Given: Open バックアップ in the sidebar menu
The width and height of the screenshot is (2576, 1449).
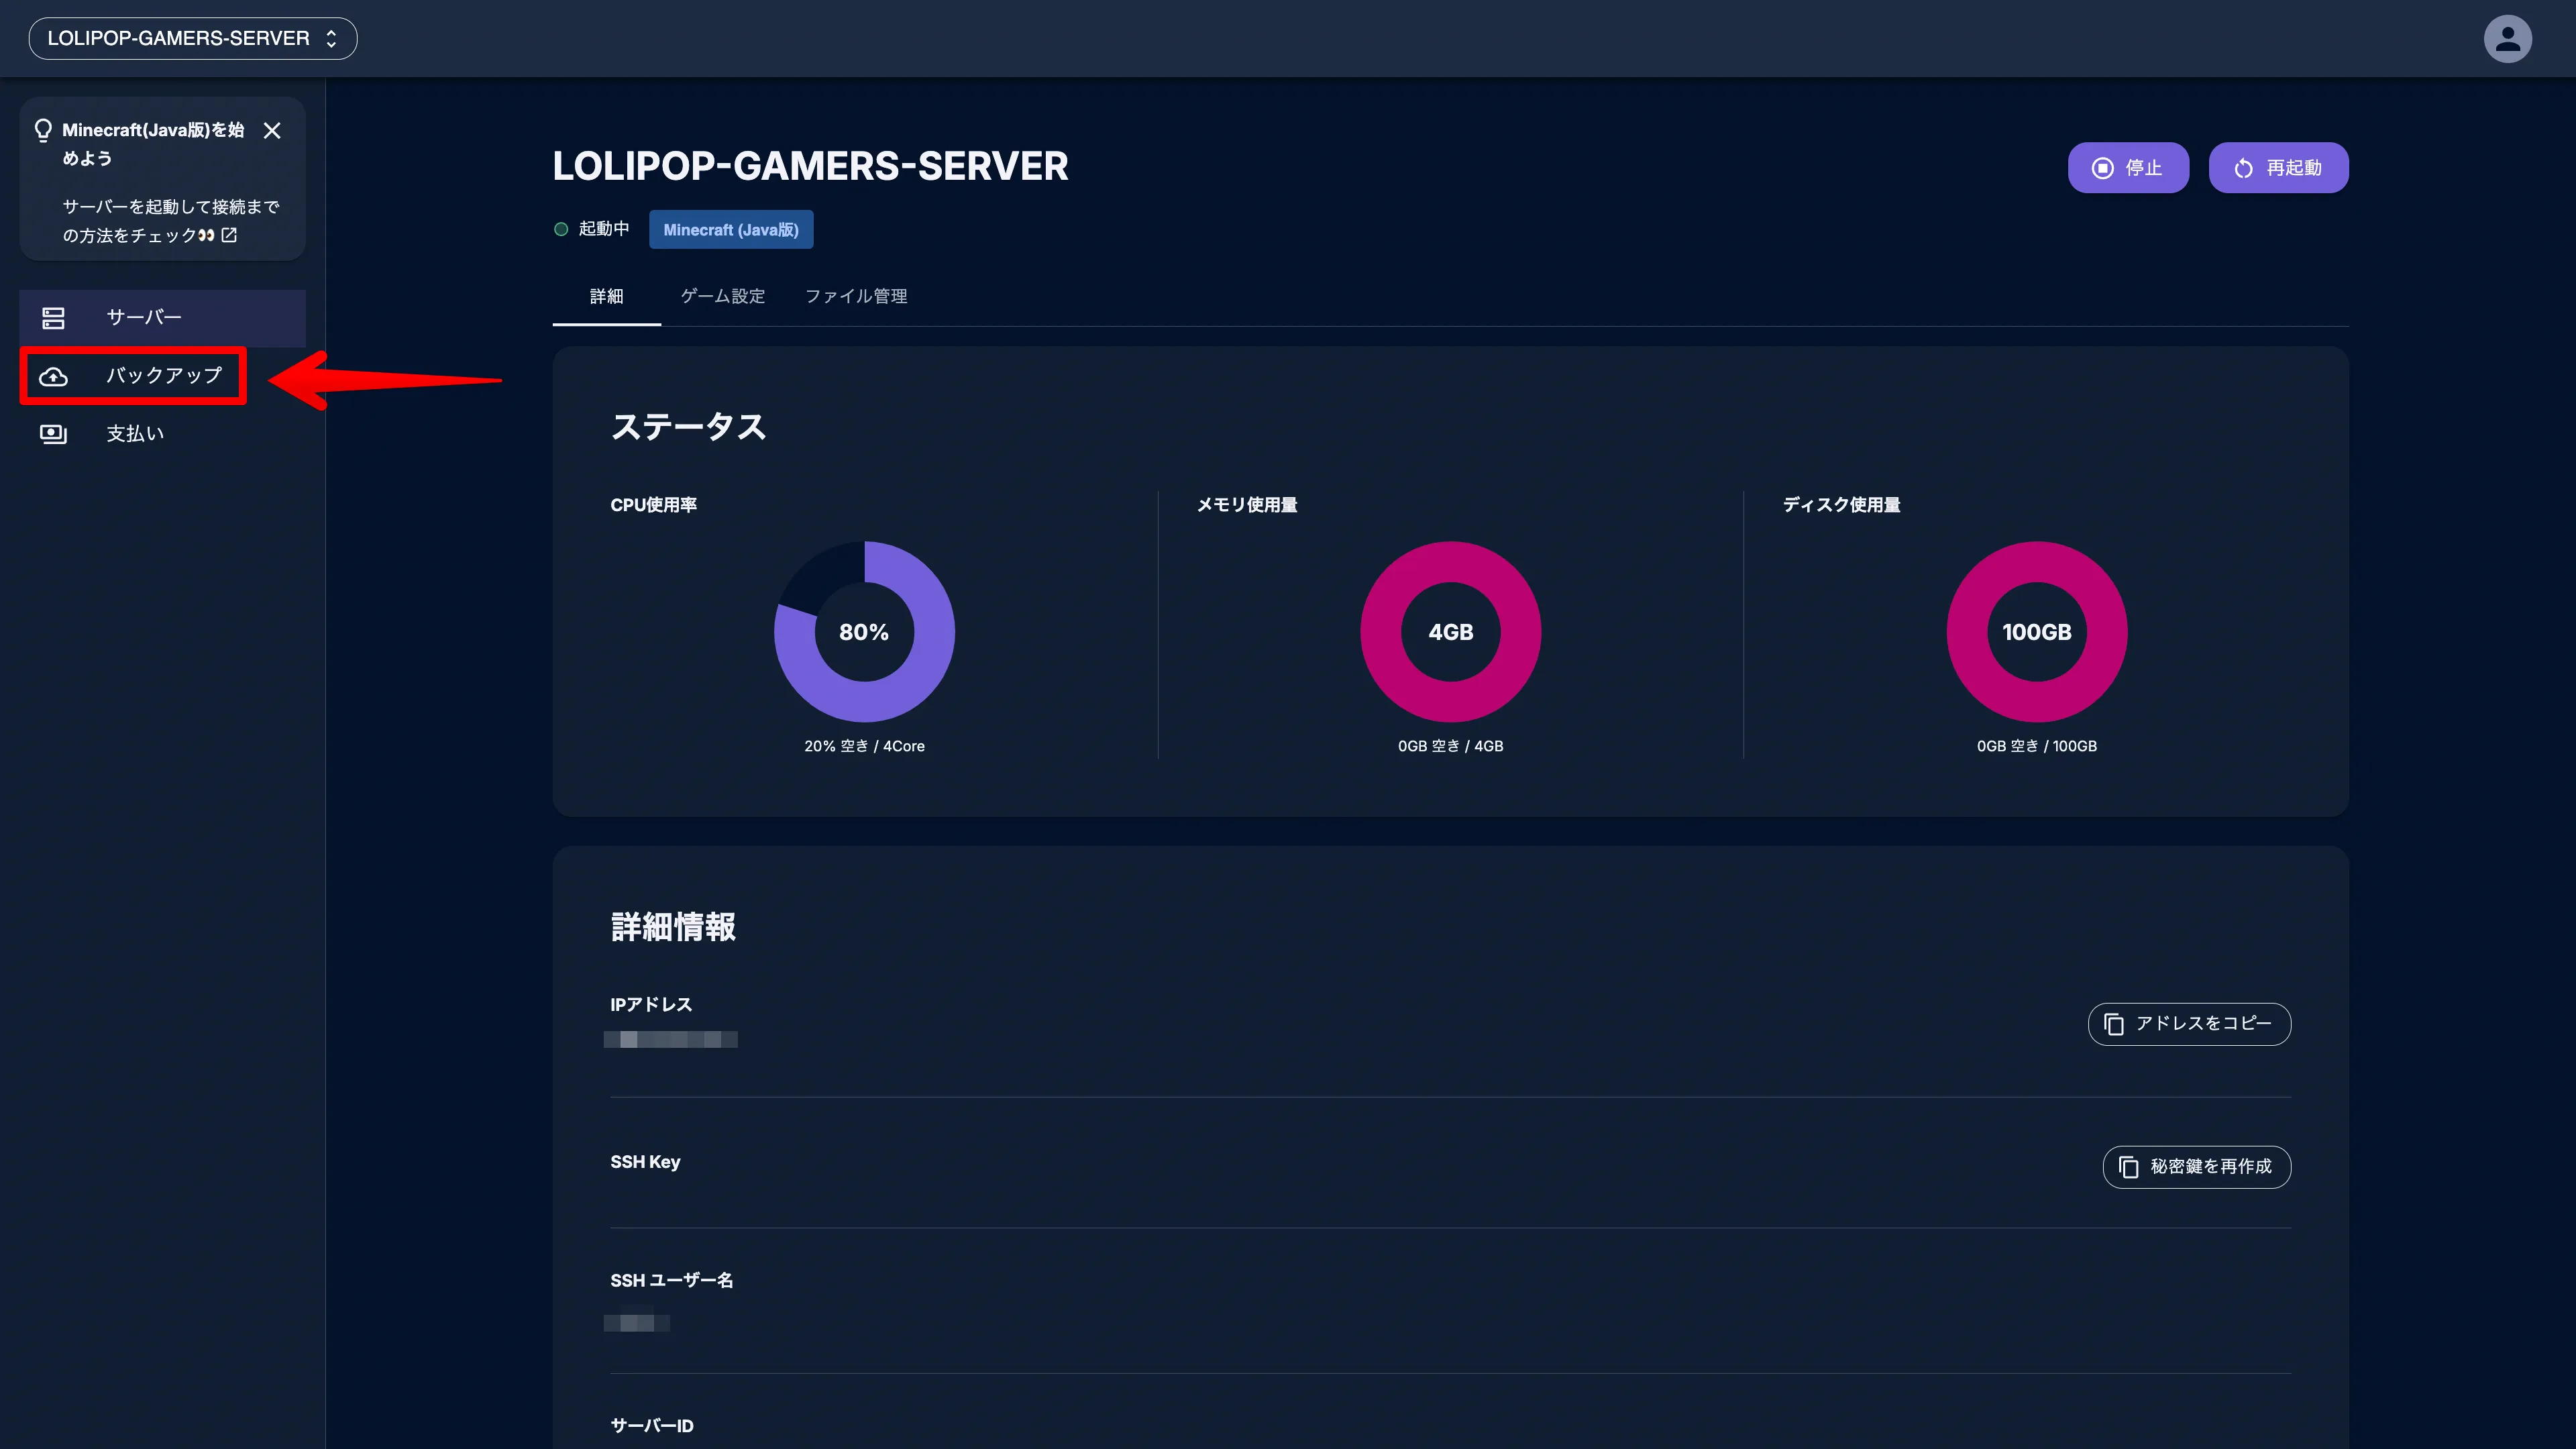Looking at the screenshot, I should click(x=164, y=376).
